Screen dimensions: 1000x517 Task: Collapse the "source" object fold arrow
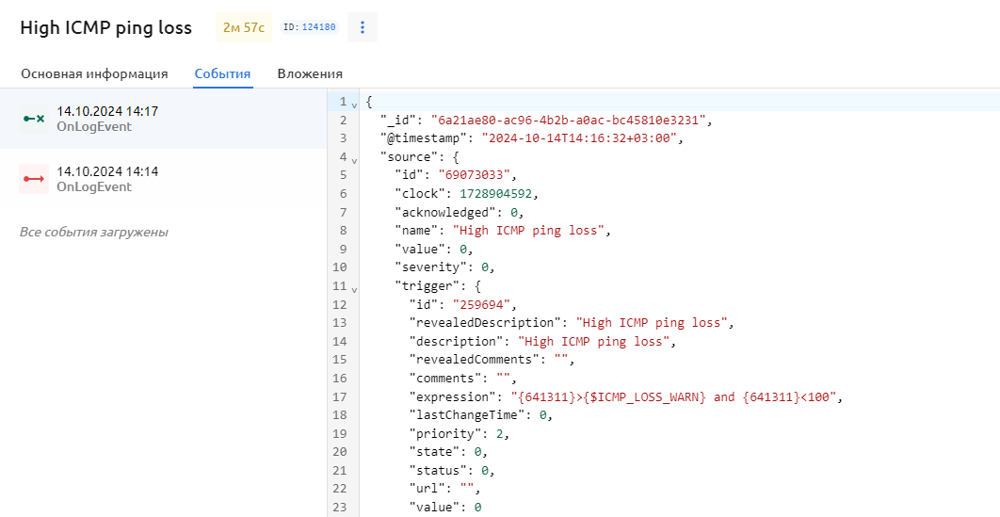(x=354, y=158)
